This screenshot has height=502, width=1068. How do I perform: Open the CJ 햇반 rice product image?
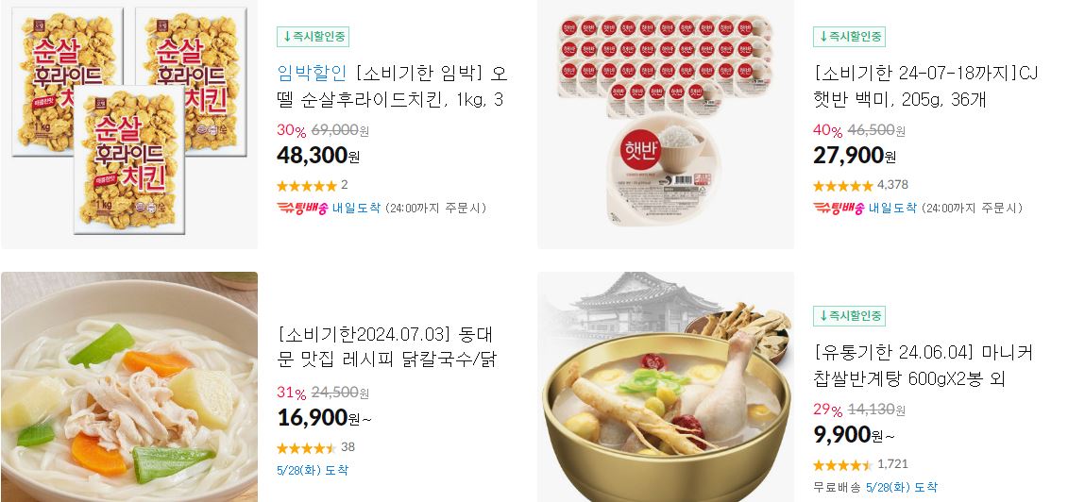pyautogui.click(x=666, y=124)
